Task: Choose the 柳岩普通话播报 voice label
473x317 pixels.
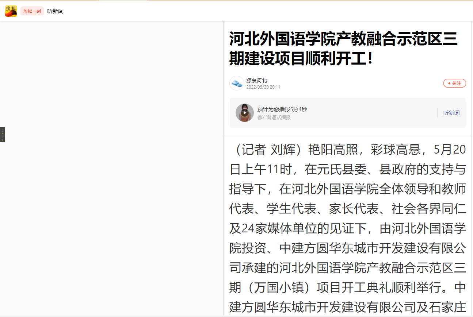Action: [274, 117]
